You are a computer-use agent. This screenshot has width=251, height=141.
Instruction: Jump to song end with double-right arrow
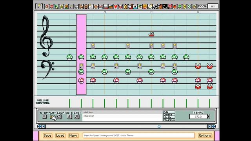[213, 127]
